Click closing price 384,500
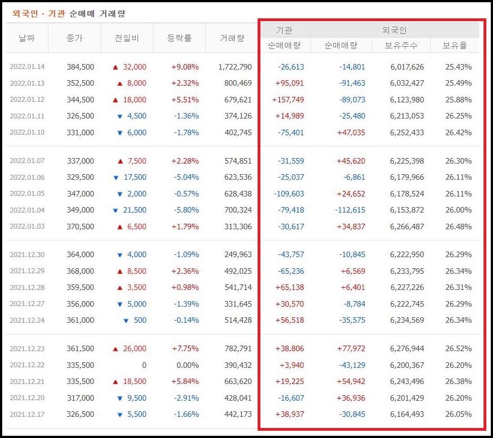 tap(80, 67)
